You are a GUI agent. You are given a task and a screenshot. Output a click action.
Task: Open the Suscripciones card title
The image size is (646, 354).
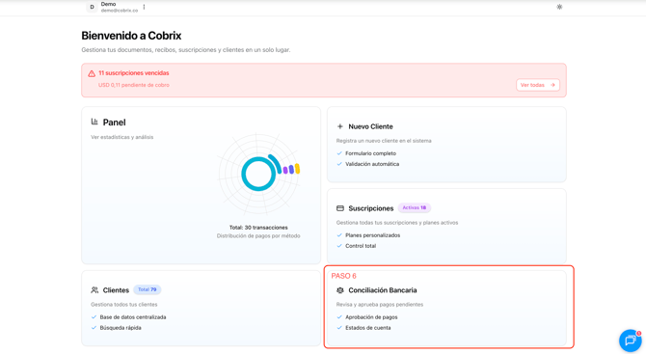(x=371, y=208)
